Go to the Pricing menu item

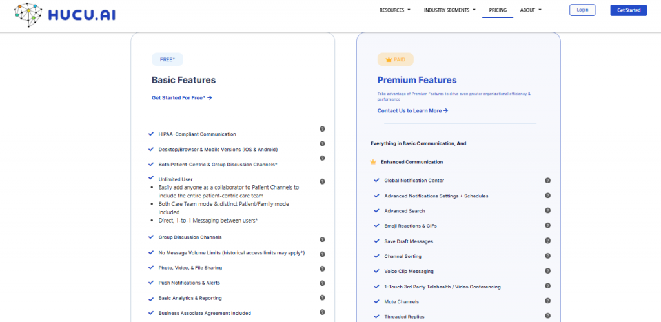pos(498,10)
